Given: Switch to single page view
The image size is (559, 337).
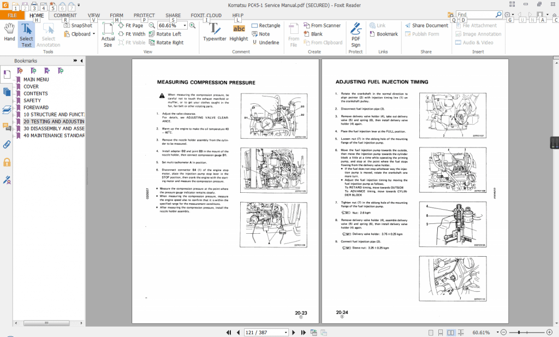Looking at the screenshot, I should click(x=431, y=333).
